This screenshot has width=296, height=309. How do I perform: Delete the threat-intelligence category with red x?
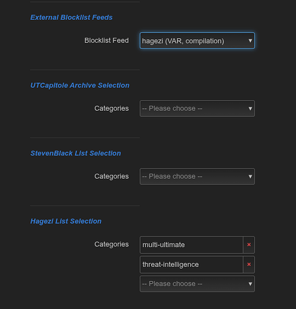point(249,264)
